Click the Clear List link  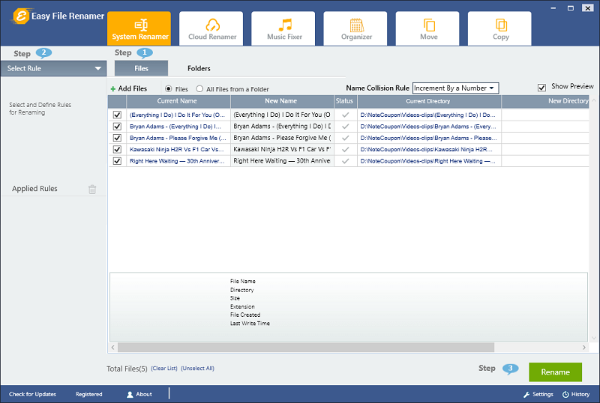164,369
